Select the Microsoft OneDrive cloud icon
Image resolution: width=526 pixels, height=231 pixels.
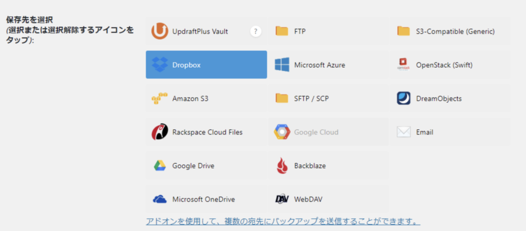click(160, 199)
